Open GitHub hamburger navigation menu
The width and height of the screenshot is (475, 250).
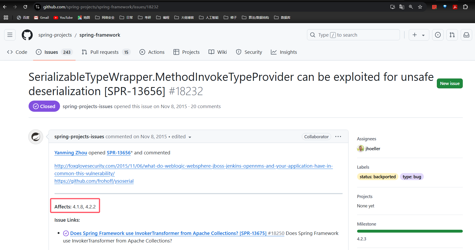(10, 35)
